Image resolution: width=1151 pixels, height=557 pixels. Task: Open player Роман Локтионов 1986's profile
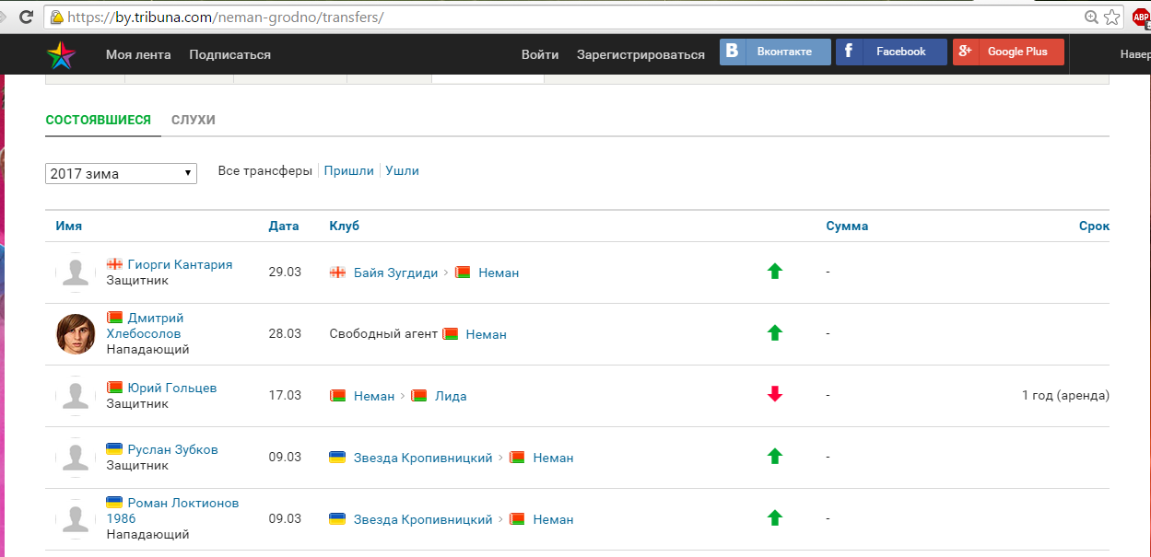coord(173,511)
